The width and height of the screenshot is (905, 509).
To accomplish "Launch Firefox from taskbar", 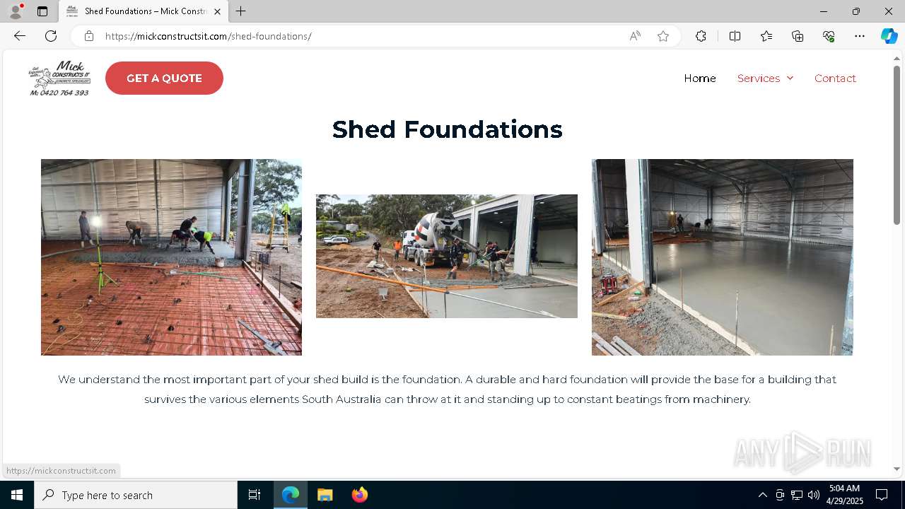I will click(360, 495).
